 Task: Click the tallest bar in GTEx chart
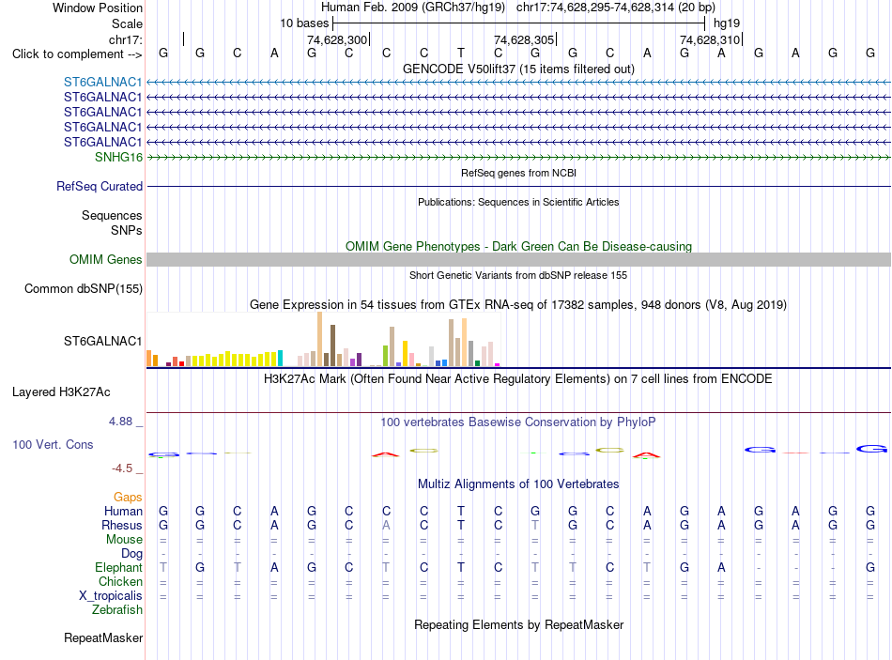pos(319,339)
